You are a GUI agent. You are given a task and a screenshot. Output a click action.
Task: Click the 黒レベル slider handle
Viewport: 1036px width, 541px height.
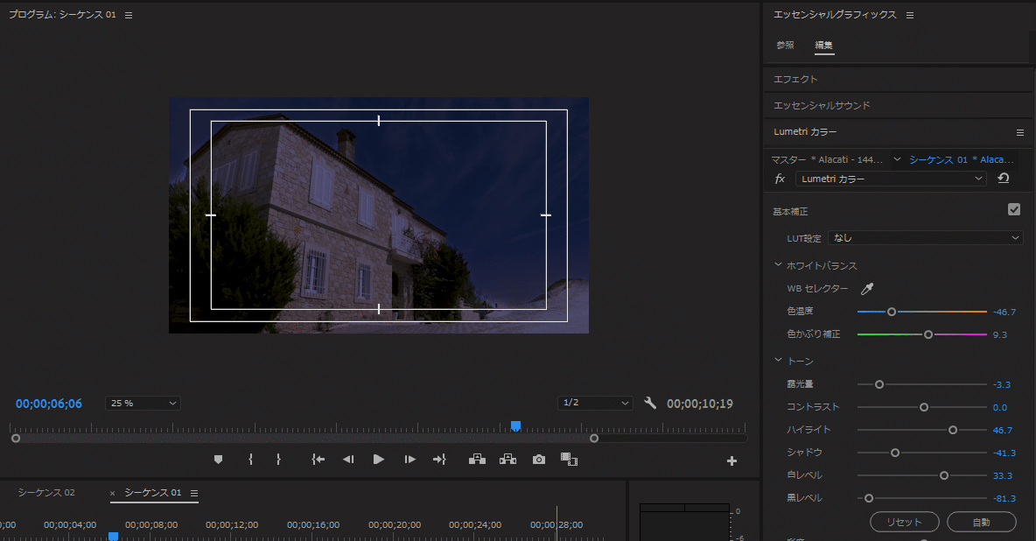click(x=869, y=498)
